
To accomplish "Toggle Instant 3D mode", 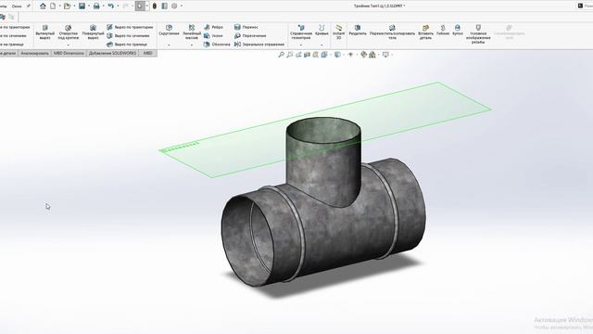I will (x=339, y=32).
